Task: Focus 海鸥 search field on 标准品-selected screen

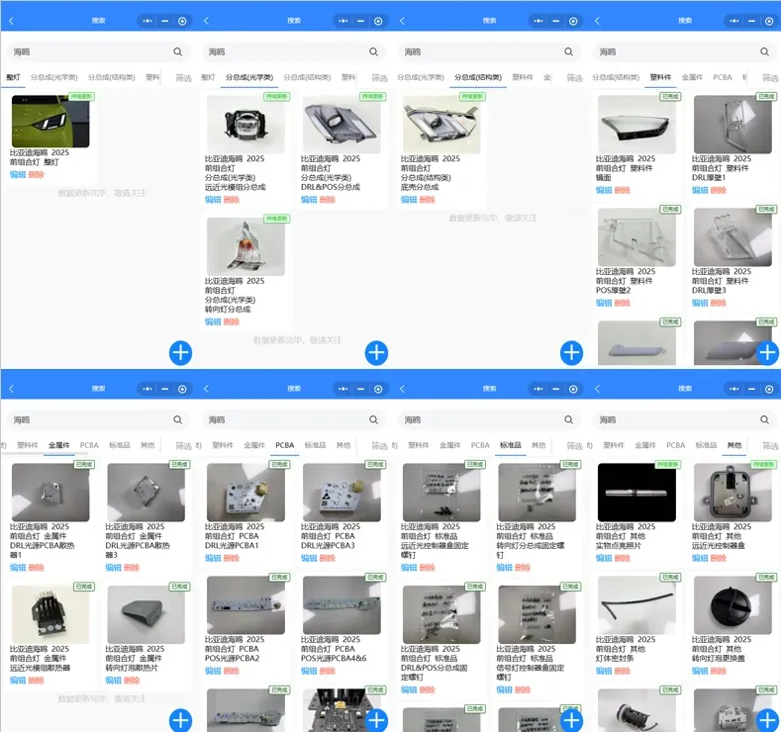Action: [489, 419]
